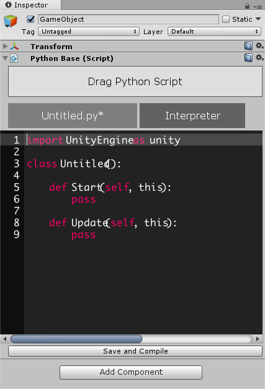Open the Inspector panel options menu

pyautogui.click(x=258, y=7)
